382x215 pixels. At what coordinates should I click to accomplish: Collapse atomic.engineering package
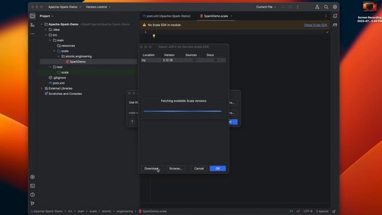point(58,56)
